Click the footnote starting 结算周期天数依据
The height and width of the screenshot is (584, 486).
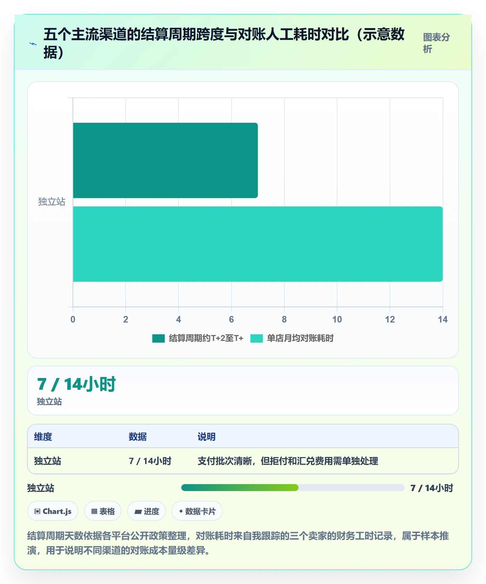tap(238, 543)
